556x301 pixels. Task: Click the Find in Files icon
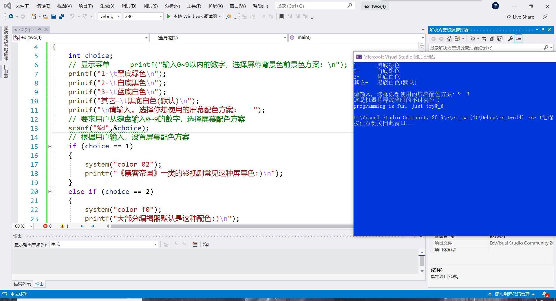[x=229, y=17]
